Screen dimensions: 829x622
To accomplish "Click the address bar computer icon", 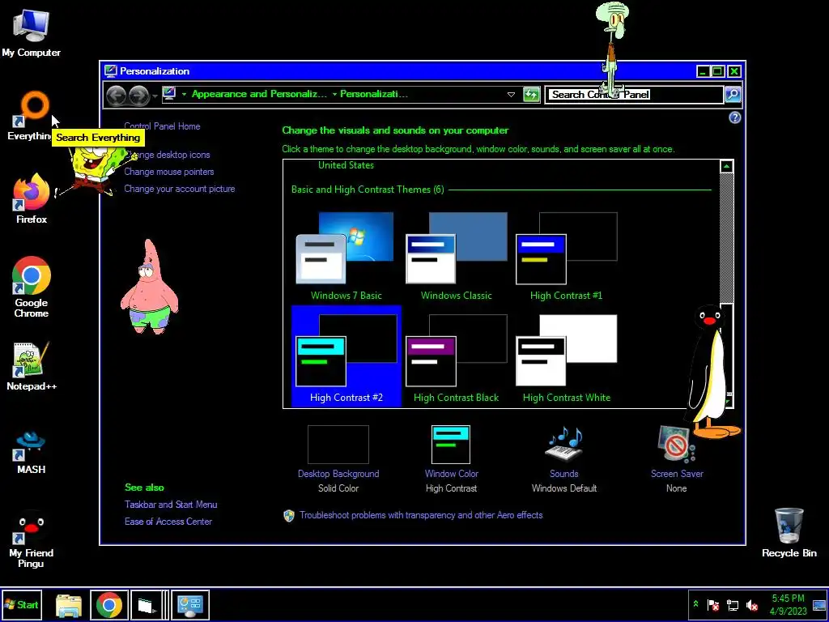I will point(169,94).
